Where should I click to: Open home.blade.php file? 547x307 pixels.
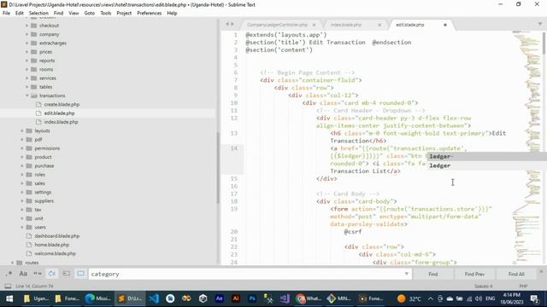coord(51,245)
